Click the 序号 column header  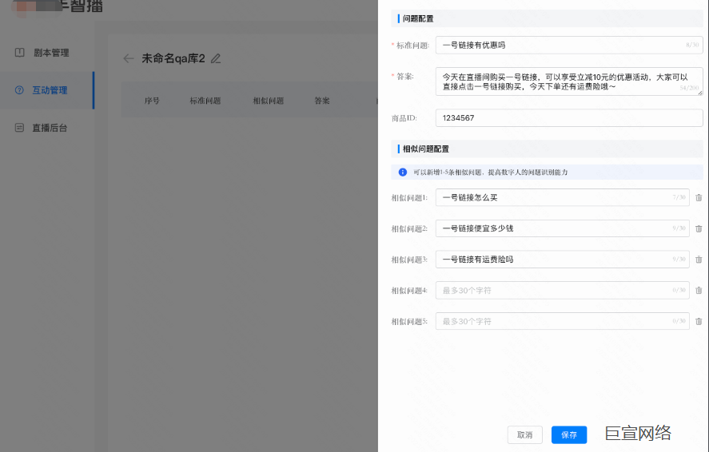click(x=152, y=101)
